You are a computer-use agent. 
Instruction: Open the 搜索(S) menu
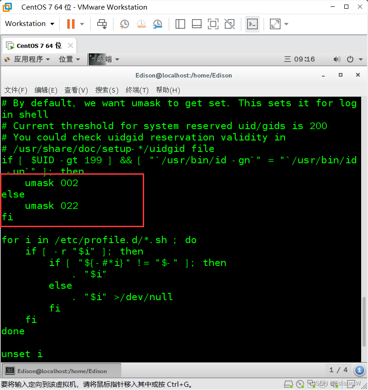(x=107, y=90)
